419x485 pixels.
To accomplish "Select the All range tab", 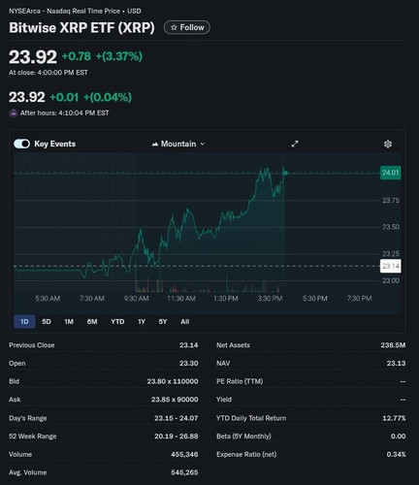I will 185,322.
